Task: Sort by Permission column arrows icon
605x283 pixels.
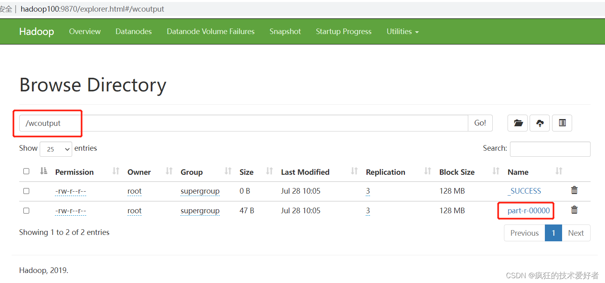Action: [x=116, y=172]
